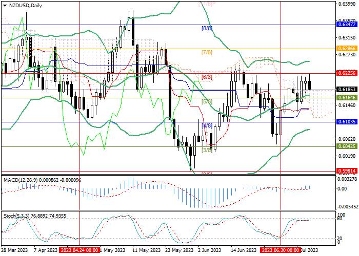The width and height of the screenshot is (359, 256).
Task: Select the [4/8] Murrey level label
Action: point(207,126)
